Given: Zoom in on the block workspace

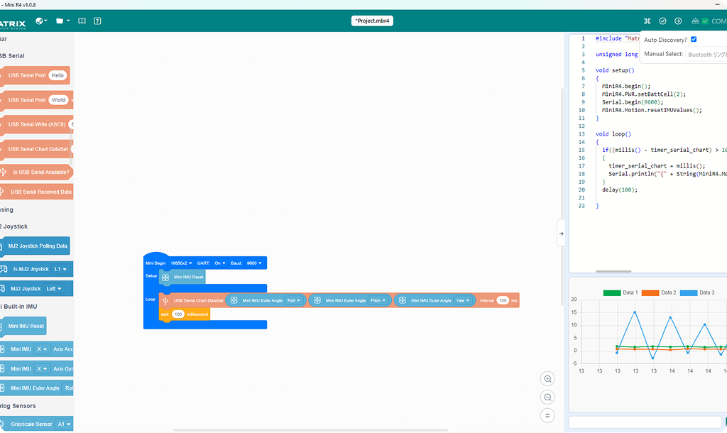Looking at the screenshot, I should [547, 379].
